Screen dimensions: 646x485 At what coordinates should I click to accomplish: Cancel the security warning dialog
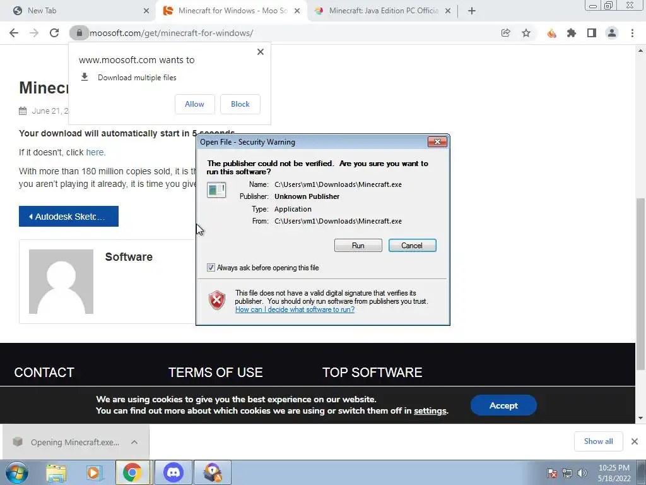412,246
